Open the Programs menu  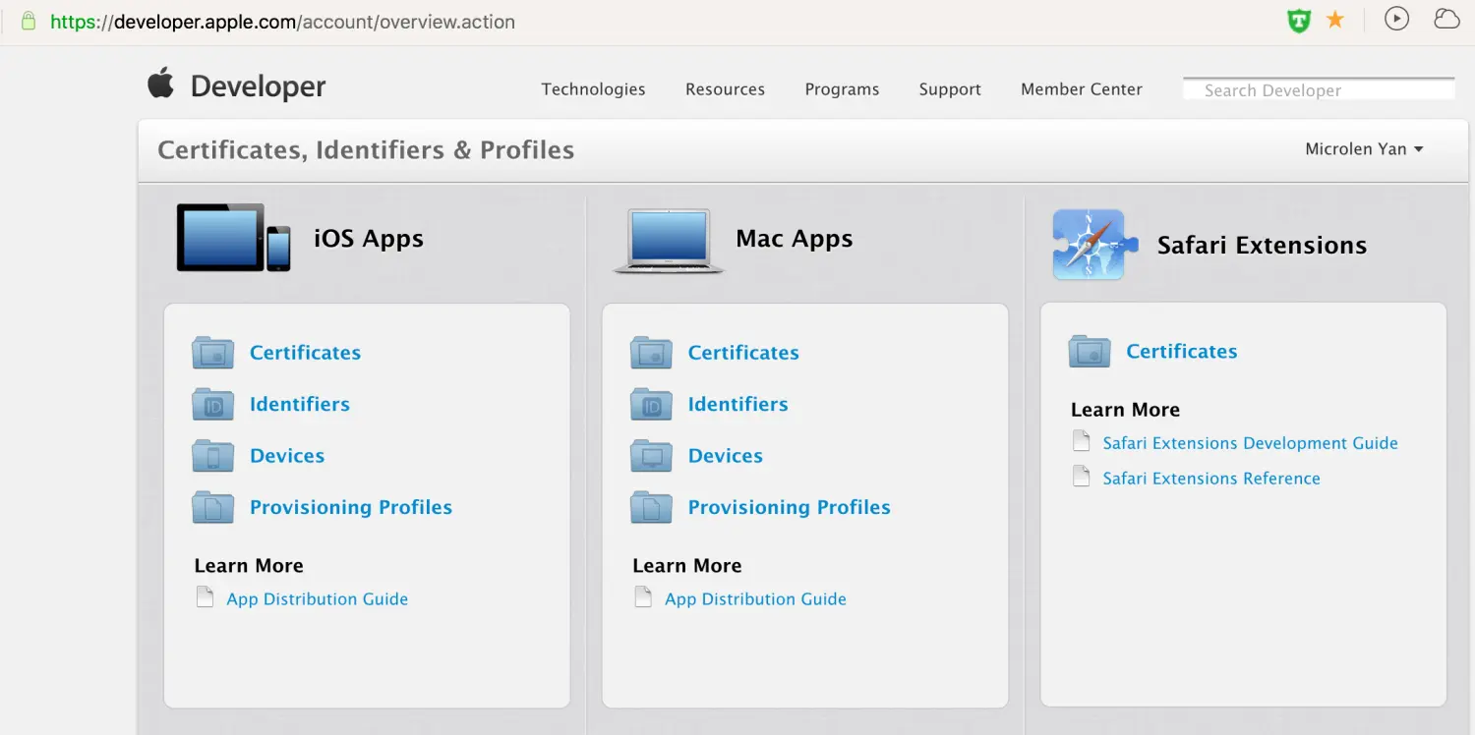click(x=842, y=89)
